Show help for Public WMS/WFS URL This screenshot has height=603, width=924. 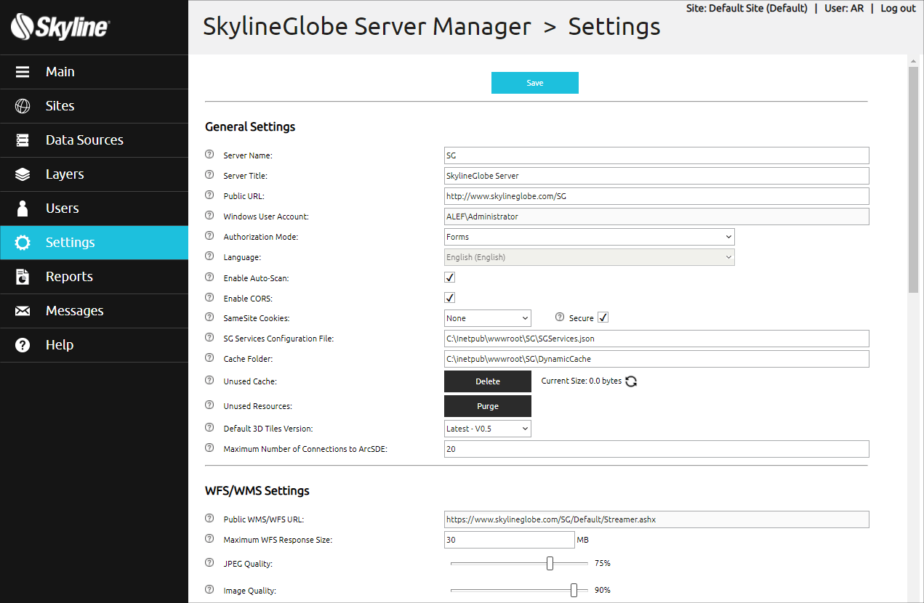pyautogui.click(x=209, y=518)
